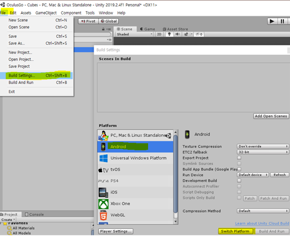Click the hidden objects count icon

pos(199,34)
